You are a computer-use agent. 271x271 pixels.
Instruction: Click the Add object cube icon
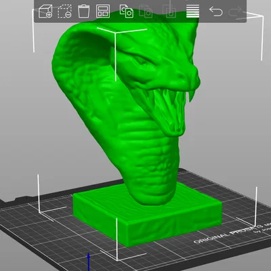click(45, 12)
